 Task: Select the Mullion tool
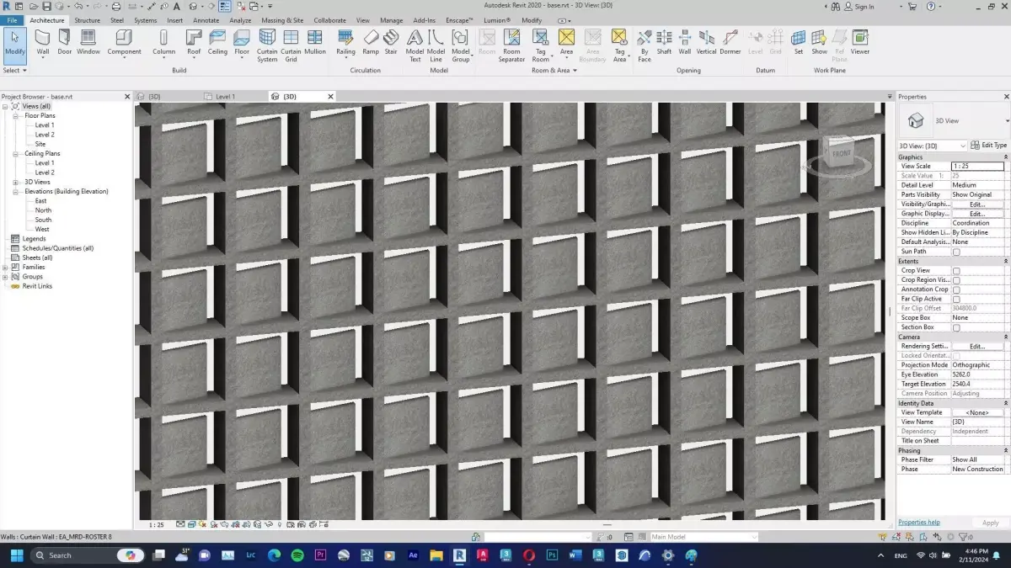pos(315,42)
